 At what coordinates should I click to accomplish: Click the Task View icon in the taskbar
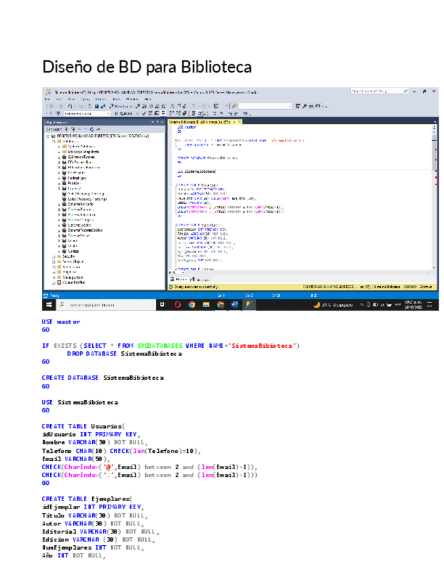163,305
